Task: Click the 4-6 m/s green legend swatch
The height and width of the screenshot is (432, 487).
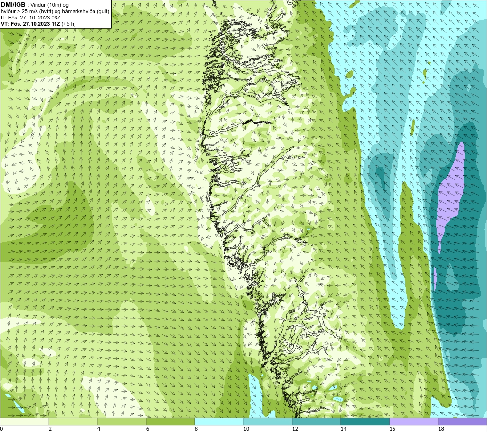Action: click(122, 422)
